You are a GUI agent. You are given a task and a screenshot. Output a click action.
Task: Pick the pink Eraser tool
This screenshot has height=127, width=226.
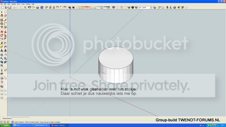coord(5,16)
